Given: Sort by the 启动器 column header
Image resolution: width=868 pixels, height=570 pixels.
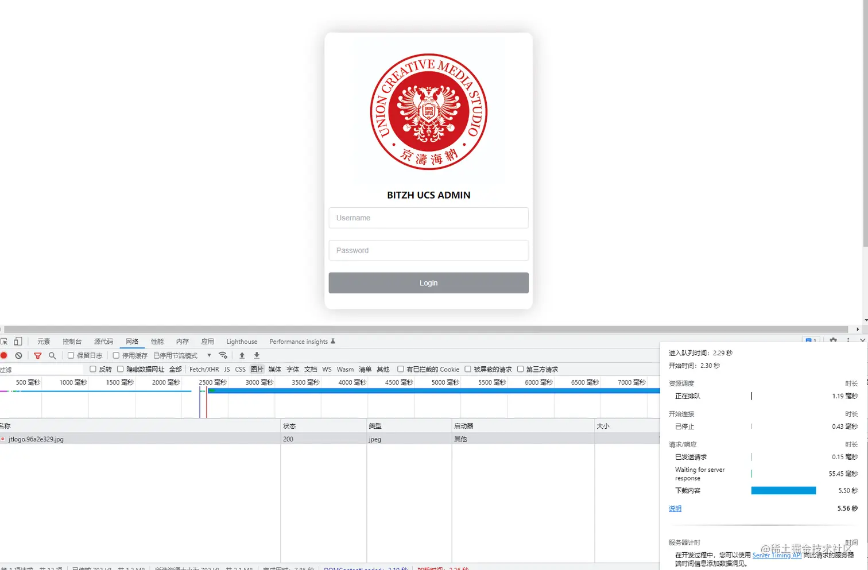Looking at the screenshot, I should coord(523,426).
